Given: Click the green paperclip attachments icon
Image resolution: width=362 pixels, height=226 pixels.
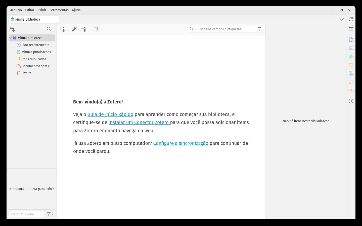Looking at the screenshot, I should click(x=351, y=56).
